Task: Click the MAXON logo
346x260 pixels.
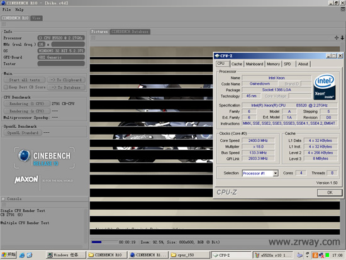Action: [x=26, y=179]
